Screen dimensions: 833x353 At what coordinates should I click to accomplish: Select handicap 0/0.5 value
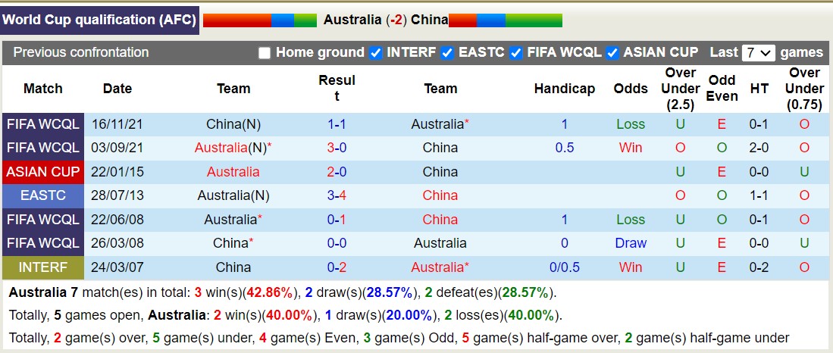tap(564, 267)
